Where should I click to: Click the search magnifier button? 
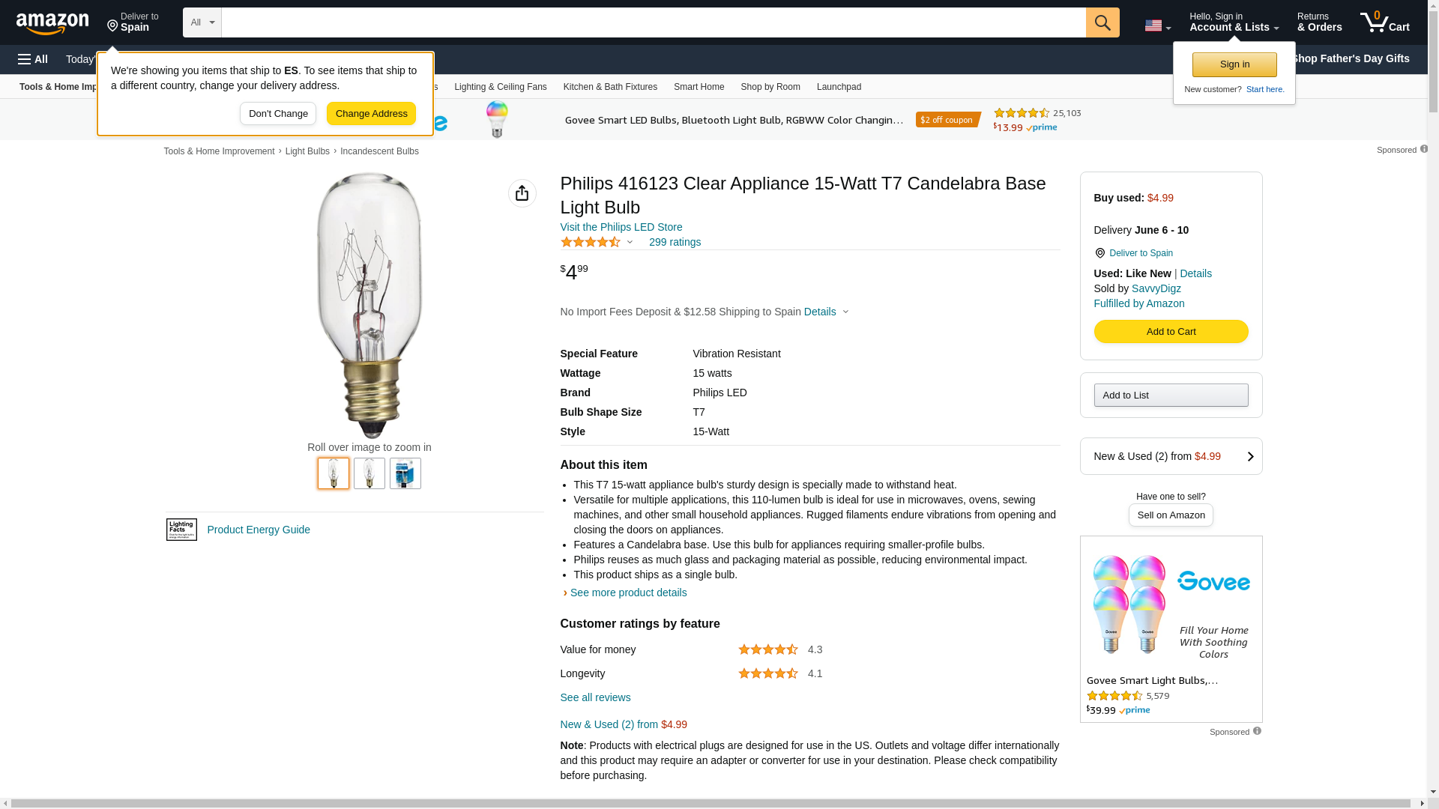click(x=1102, y=22)
